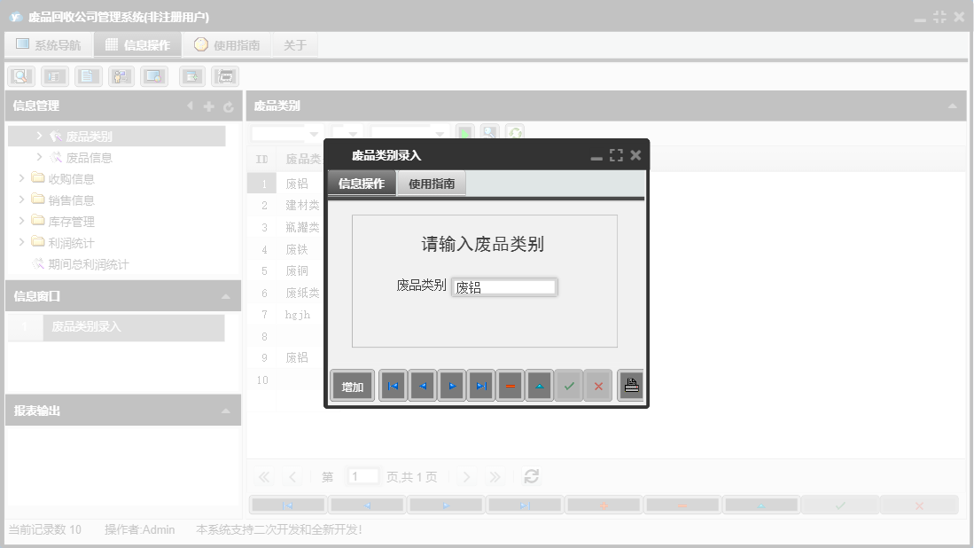
Task: Click the red cancel X in the record navigator
Action: point(599,385)
